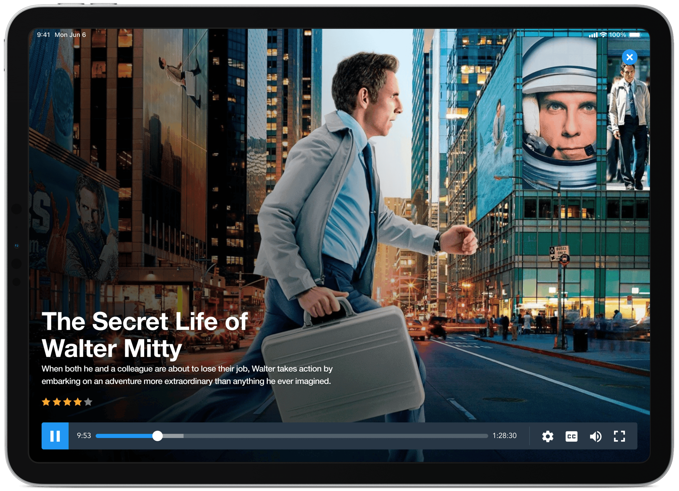Click the total duration 1:28:30
This screenshot has width=679, height=491.
tap(504, 436)
